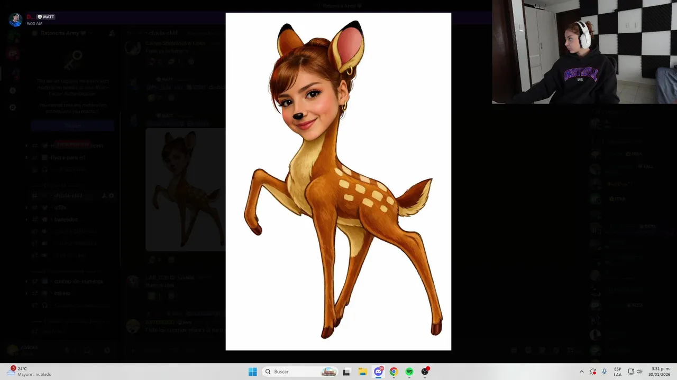
Task: Click the search highlight illustration in Buscar
Action: (329, 372)
